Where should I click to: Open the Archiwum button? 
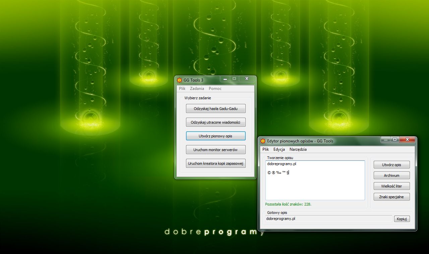[x=392, y=175]
